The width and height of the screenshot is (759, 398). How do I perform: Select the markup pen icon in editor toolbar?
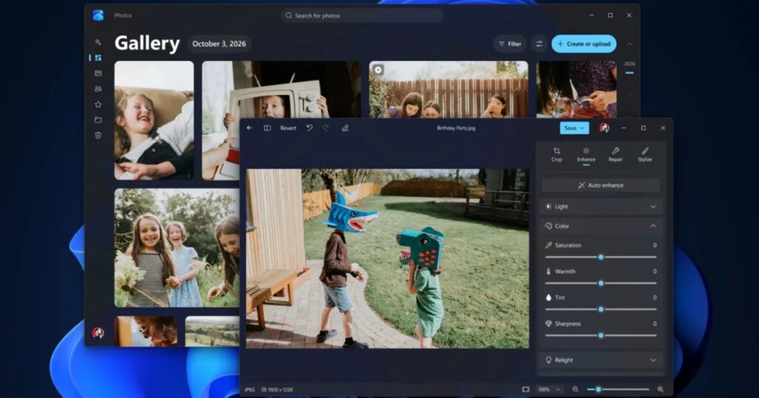tap(345, 128)
